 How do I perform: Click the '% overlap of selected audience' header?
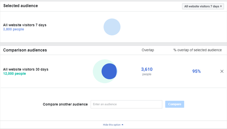click(x=197, y=50)
